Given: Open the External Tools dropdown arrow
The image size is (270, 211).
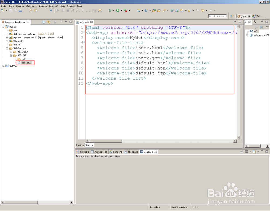Looking at the screenshot, I should coord(129,11).
